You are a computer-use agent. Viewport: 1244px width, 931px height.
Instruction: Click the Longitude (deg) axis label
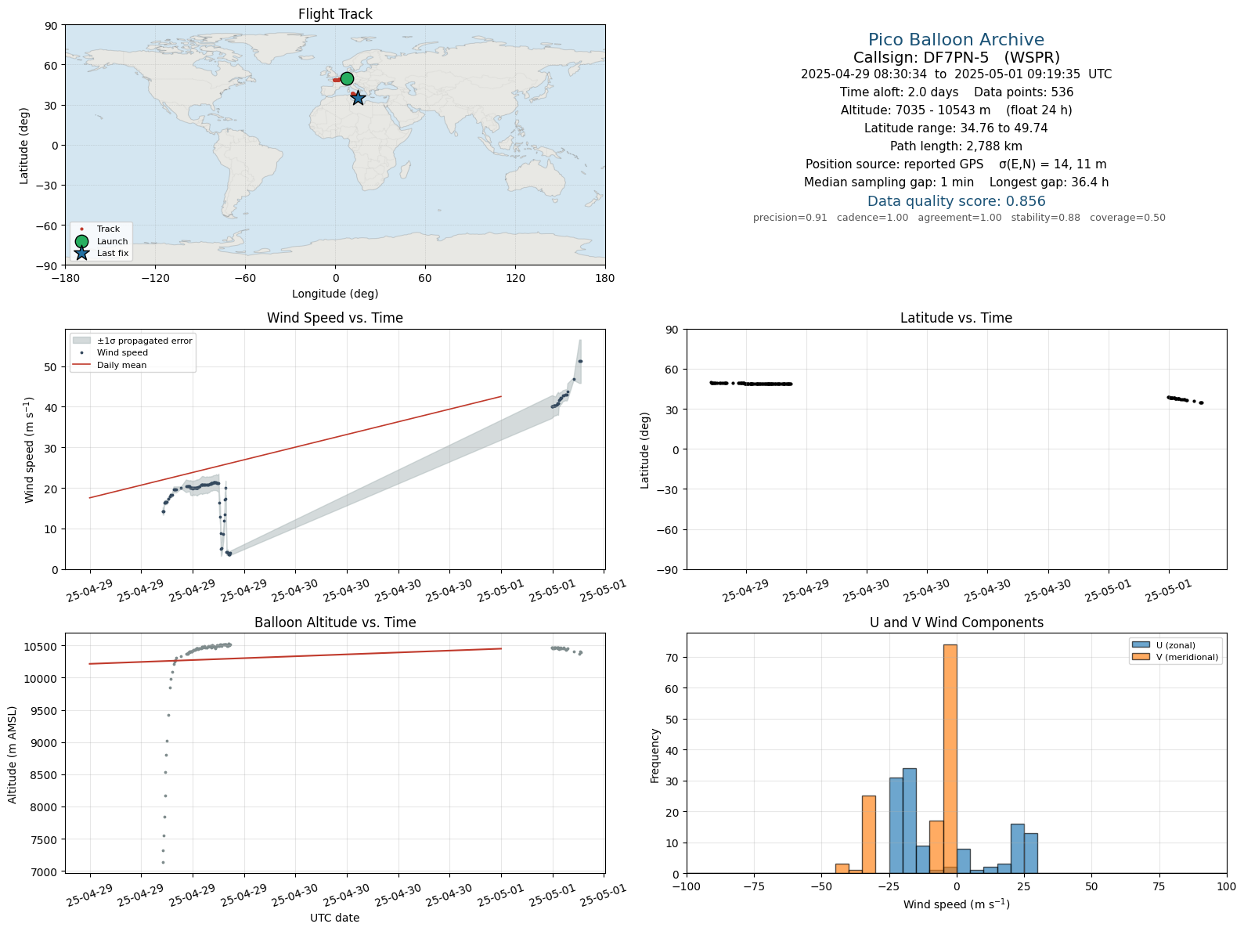click(335, 294)
